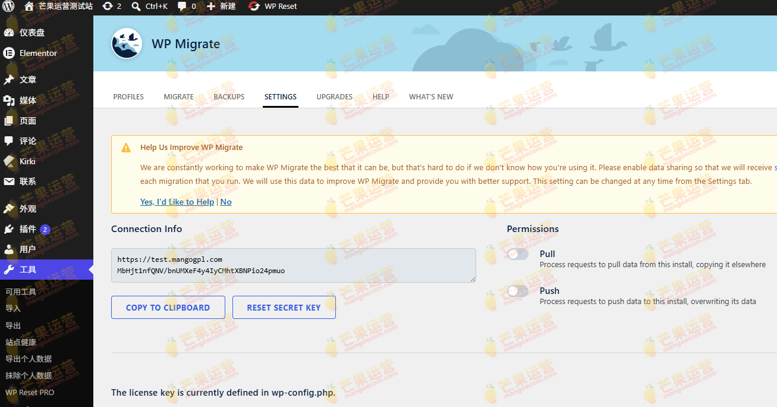Click the 联系 envelope icon

click(9, 181)
